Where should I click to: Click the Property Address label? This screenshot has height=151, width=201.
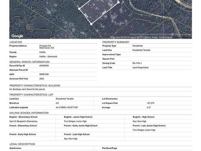(18, 46)
